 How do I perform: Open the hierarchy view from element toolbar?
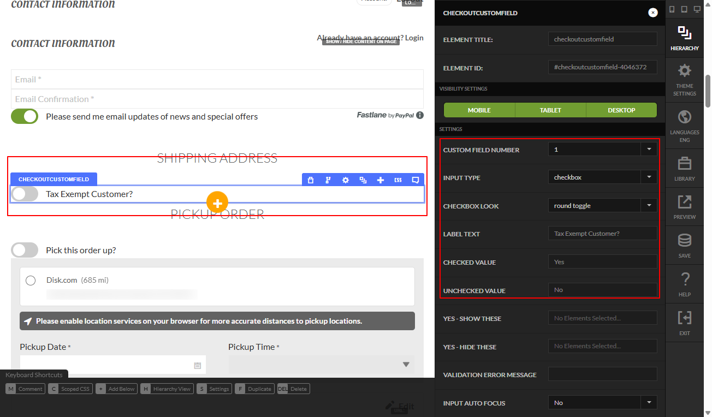(x=328, y=180)
